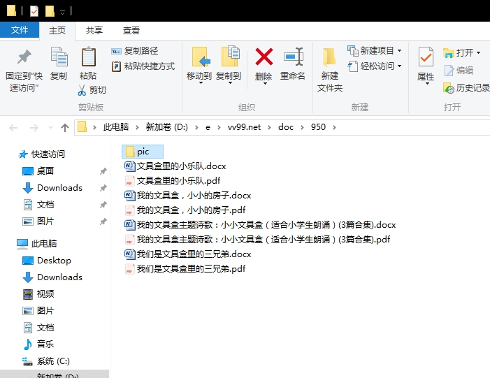The width and height of the screenshot is (490, 378).
Task: Open pinned 图片 in Quick access
Action: pyautogui.click(x=38, y=221)
